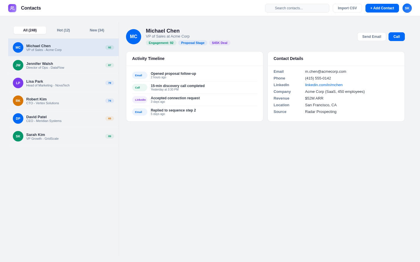Click the SK avatar for Sarah Kim

coord(18,136)
